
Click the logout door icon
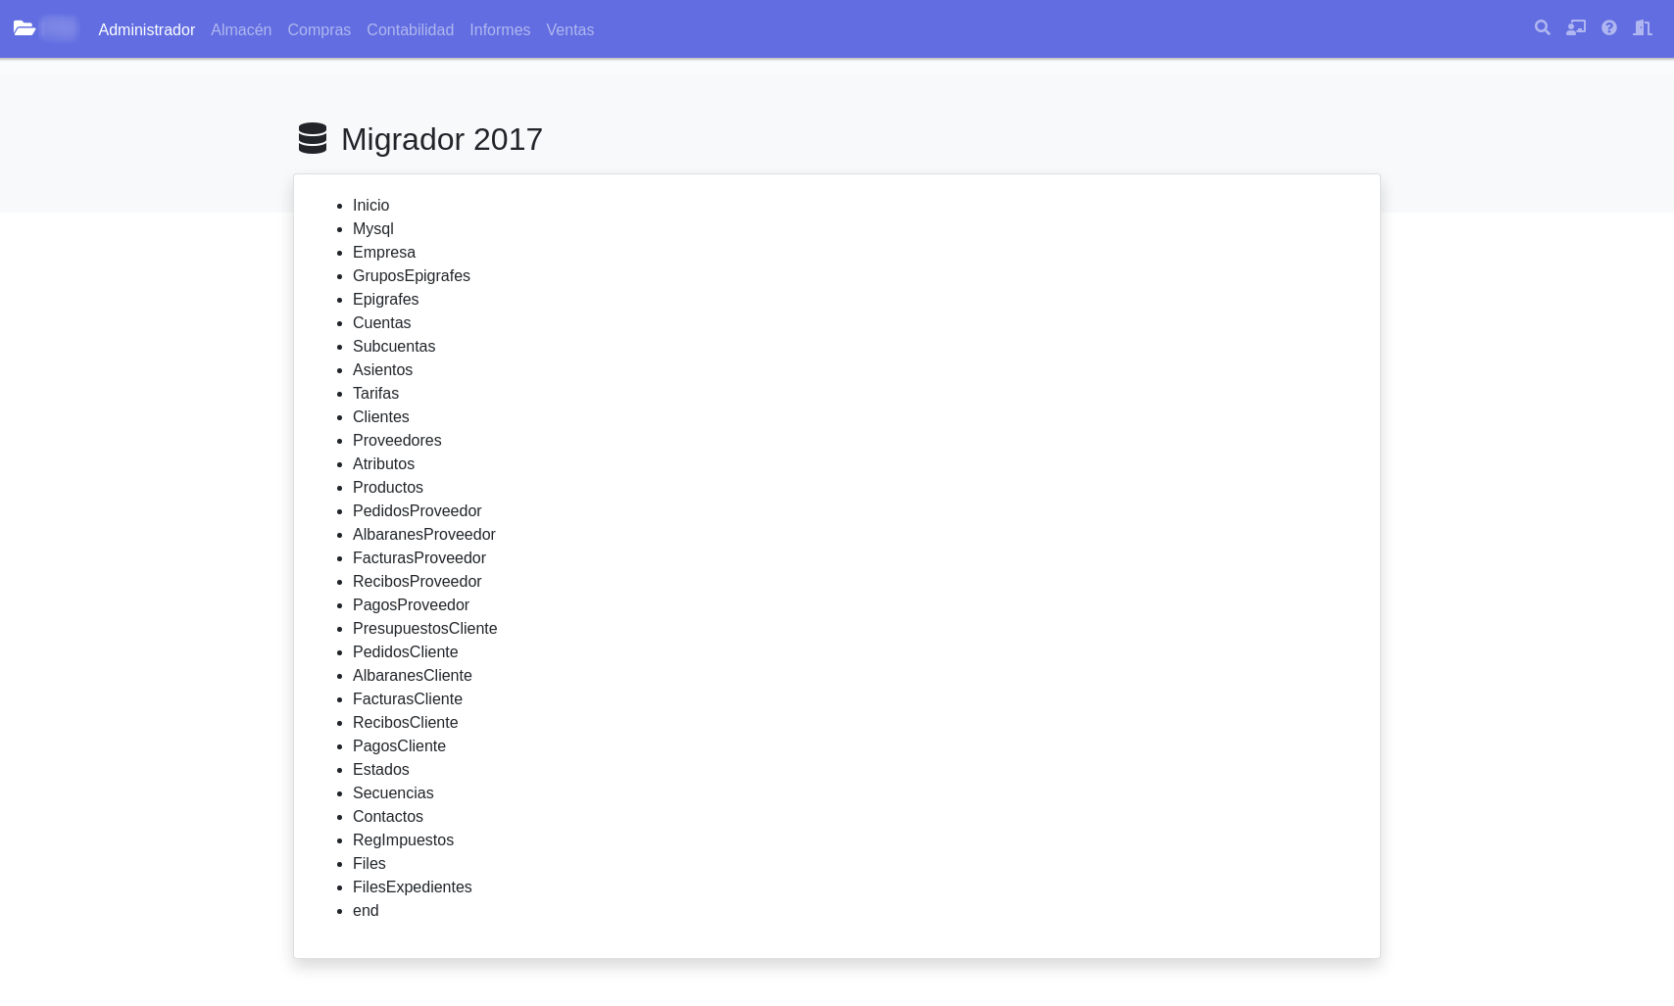point(1642,28)
